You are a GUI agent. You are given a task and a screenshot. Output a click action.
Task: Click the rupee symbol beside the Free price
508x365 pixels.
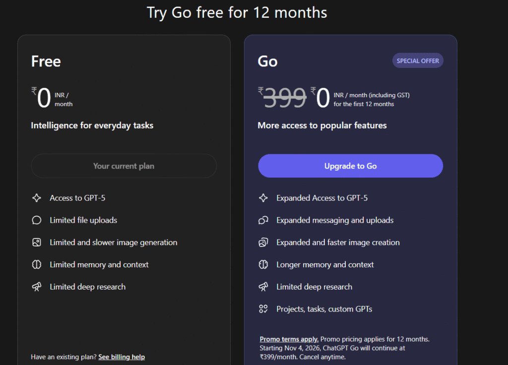pos(34,91)
